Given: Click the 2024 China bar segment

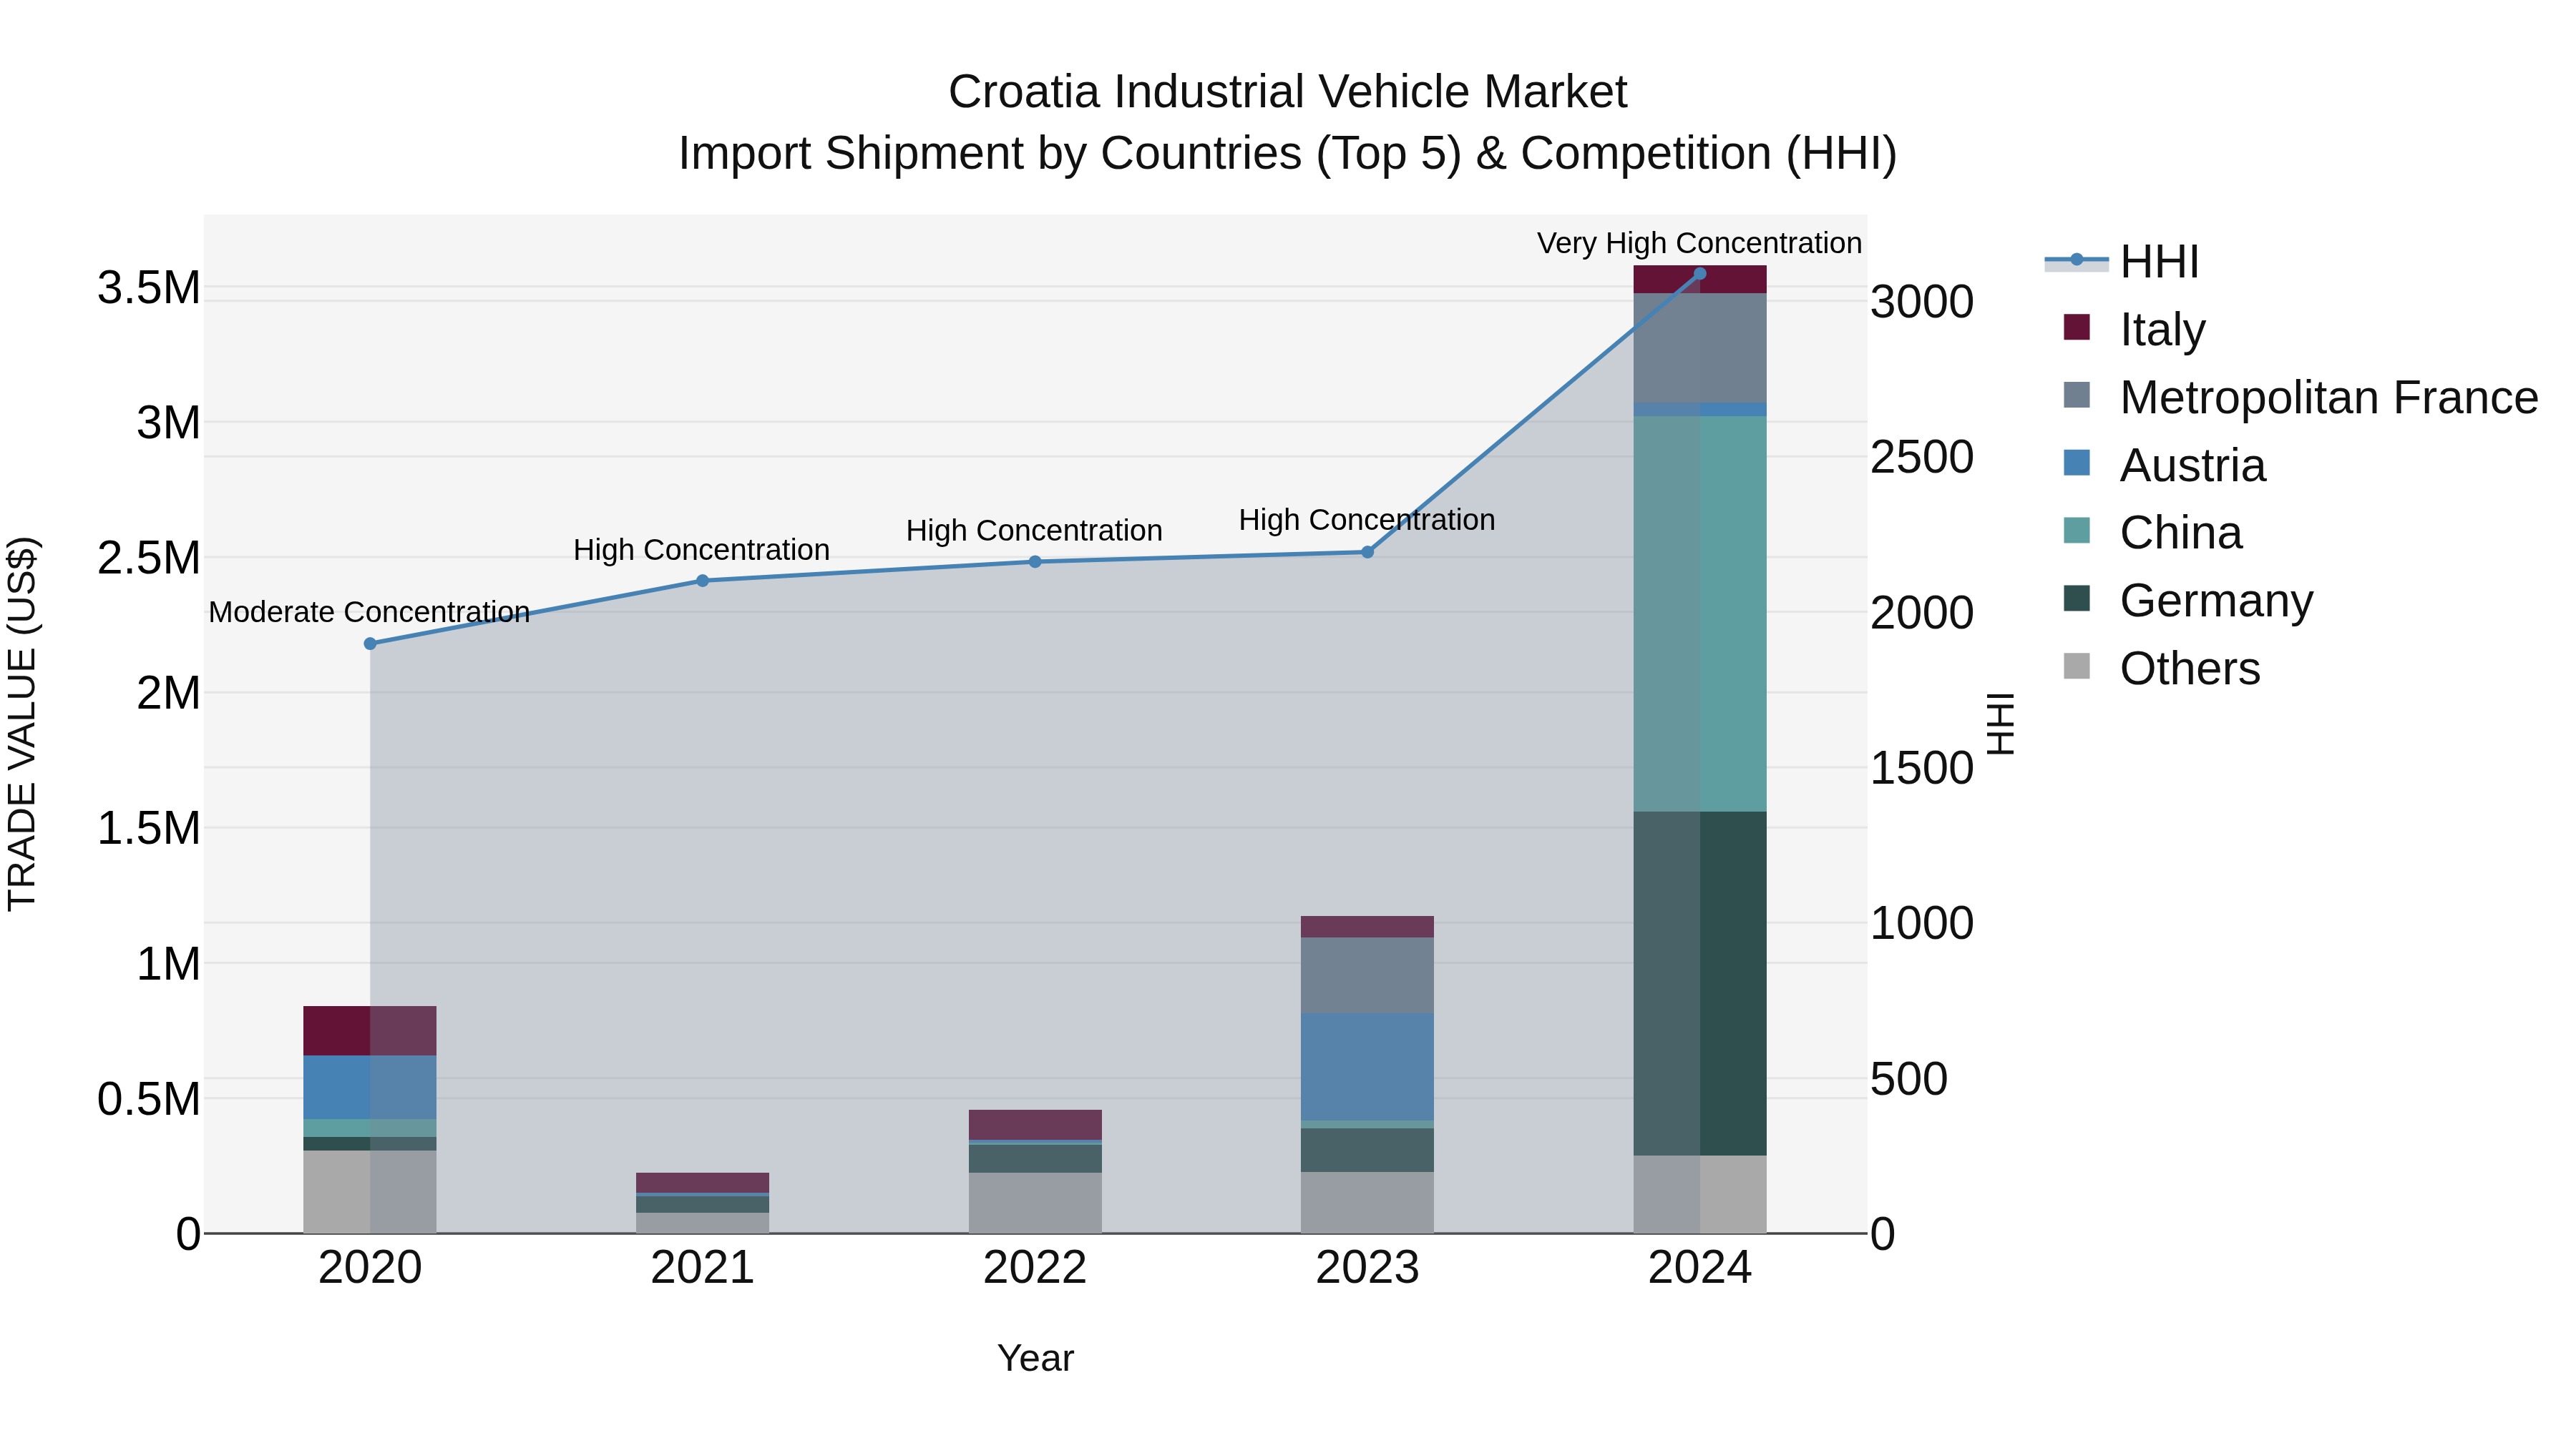Looking at the screenshot, I should coord(1700,614).
